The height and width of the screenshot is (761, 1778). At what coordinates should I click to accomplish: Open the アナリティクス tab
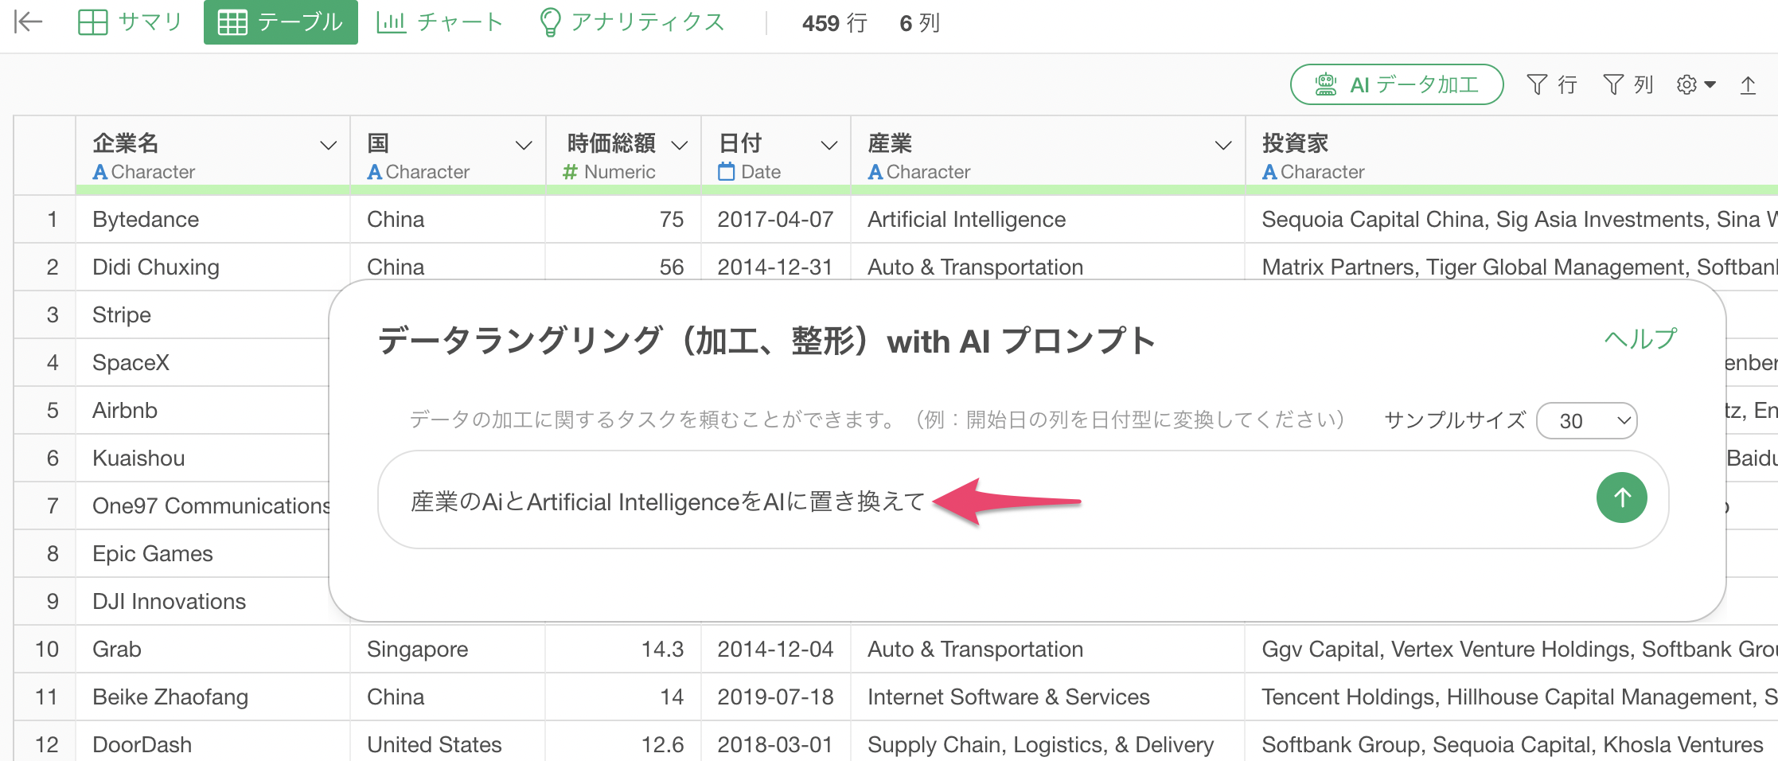click(632, 21)
